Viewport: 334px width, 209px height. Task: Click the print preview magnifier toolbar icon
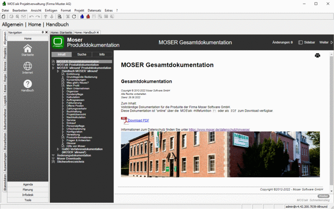pyautogui.click(x=17, y=16)
